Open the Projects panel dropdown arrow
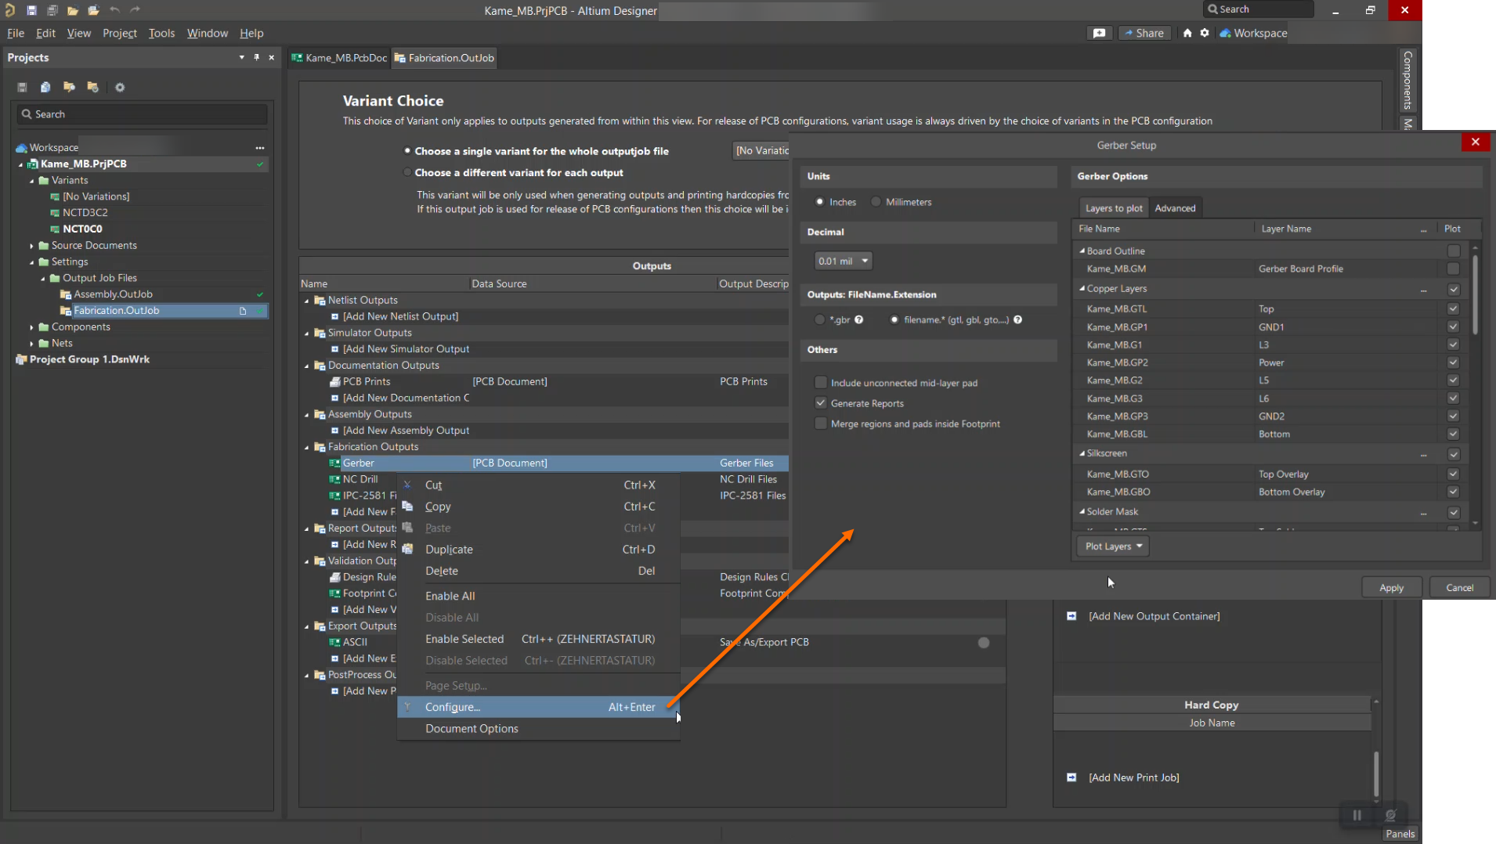 pos(241,57)
